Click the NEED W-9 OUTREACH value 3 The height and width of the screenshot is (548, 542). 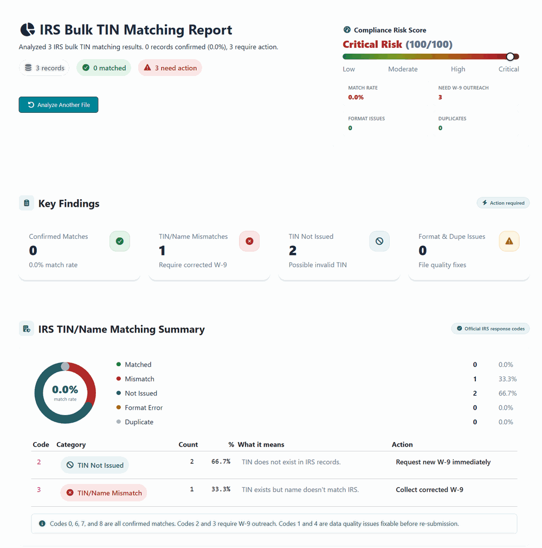click(x=440, y=97)
